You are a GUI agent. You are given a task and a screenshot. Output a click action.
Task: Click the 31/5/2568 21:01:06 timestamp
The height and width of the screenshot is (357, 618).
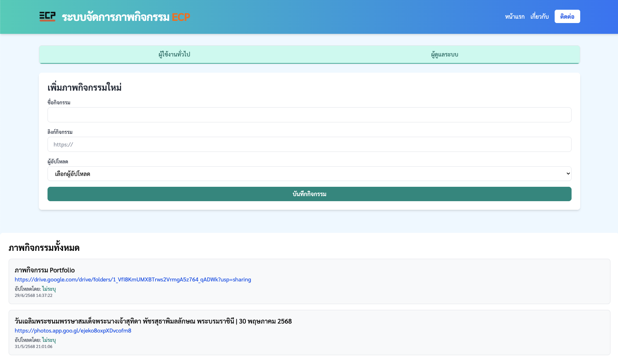coord(33,347)
